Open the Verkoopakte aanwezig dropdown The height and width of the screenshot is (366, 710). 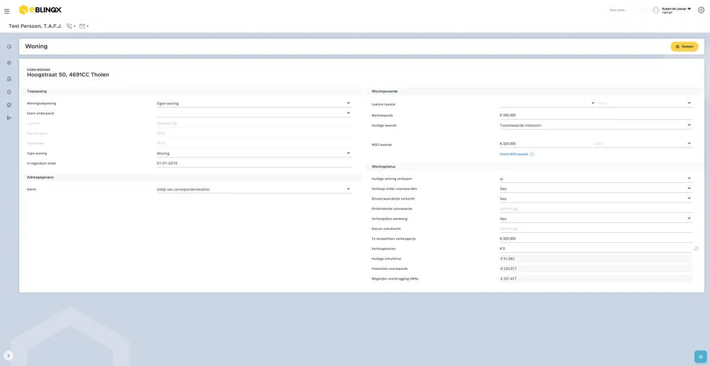point(596,219)
